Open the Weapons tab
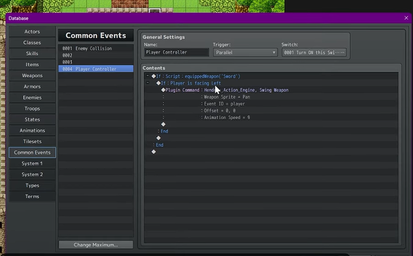This screenshot has height=256, width=413. [x=32, y=76]
